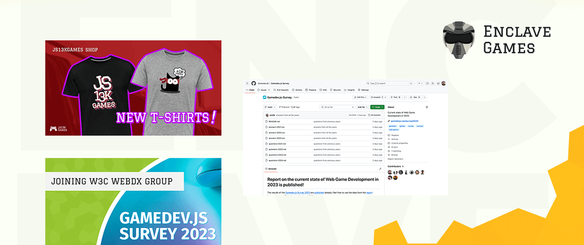
Task: Click the notifications inbox icon
Action: (438, 83)
